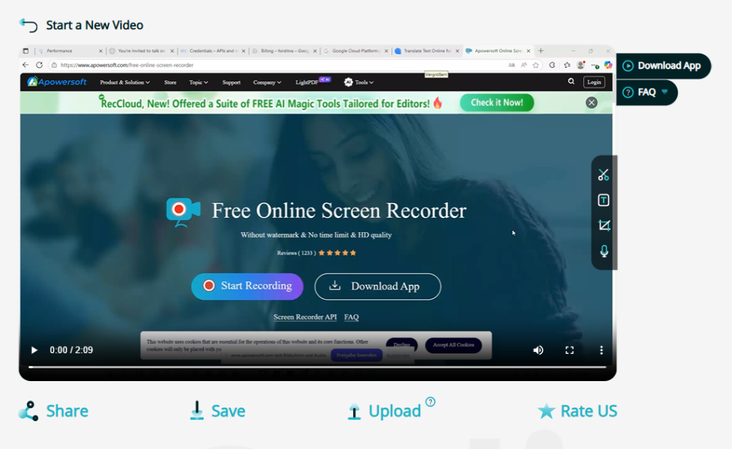
Task: Expand the Topic menu in the recording
Action: click(x=199, y=82)
